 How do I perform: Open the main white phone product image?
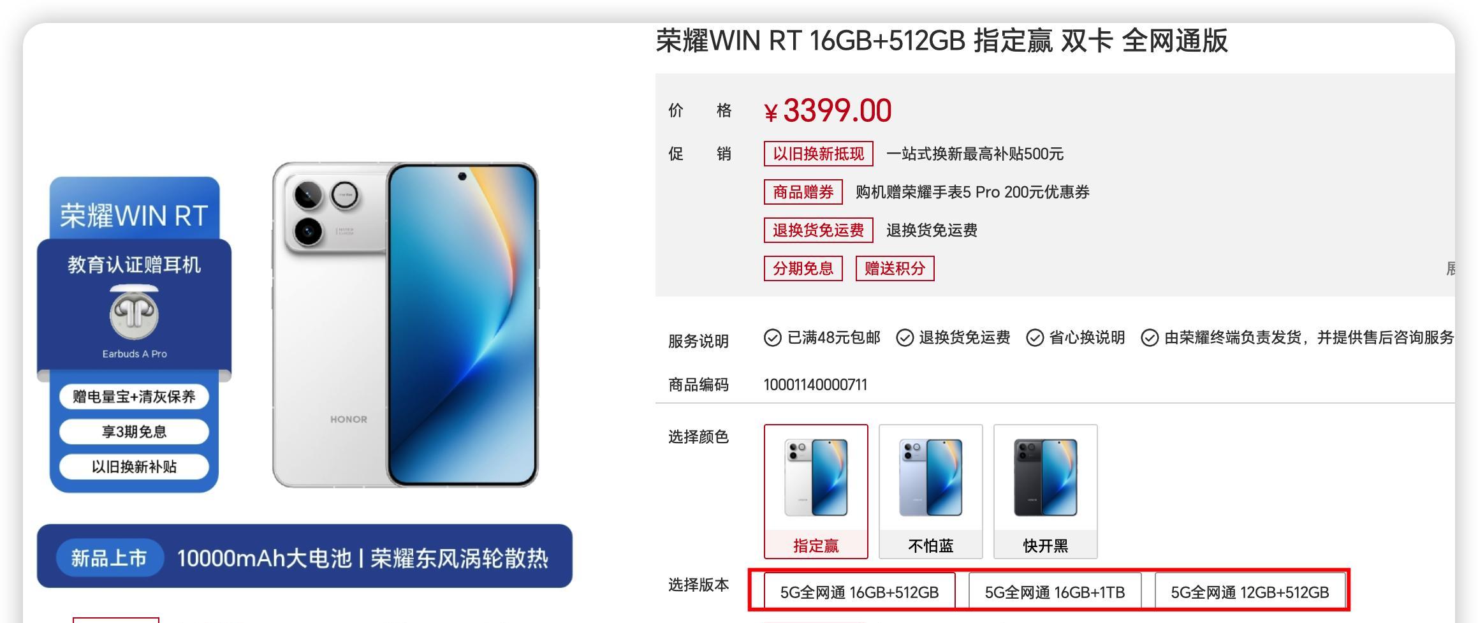tap(406, 325)
